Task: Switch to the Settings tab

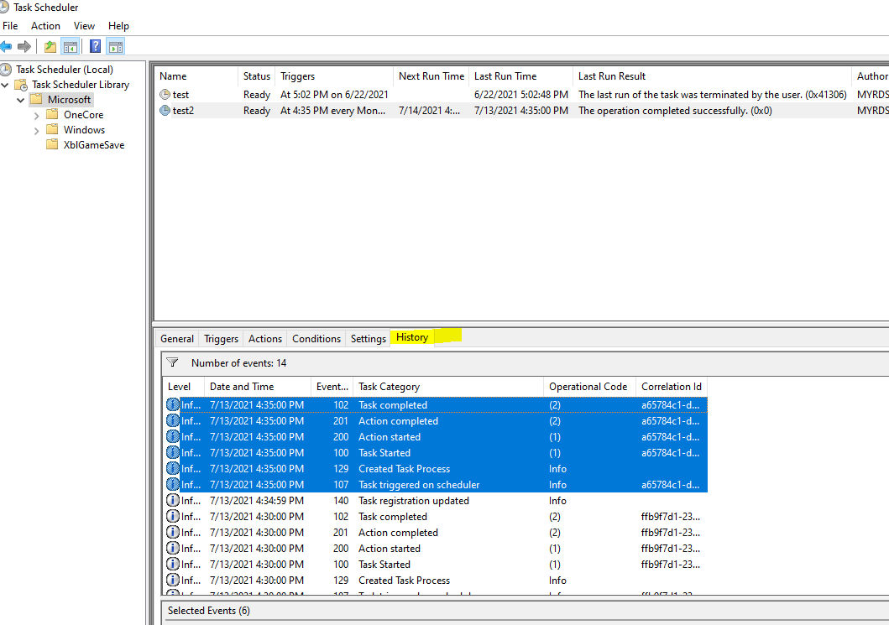Action: point(368,338)
